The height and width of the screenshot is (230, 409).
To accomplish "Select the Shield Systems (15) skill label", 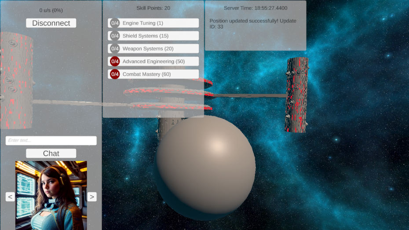I will [x=145, y=36].
